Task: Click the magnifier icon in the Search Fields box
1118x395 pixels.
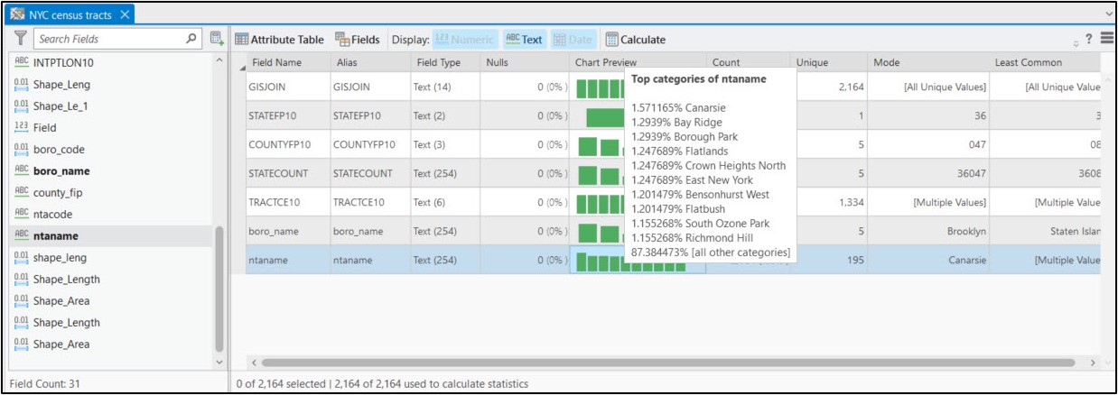Action: tap(191, 39)
